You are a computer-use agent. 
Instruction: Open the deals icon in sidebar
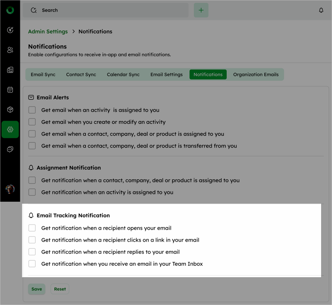[x=10, y=30]
